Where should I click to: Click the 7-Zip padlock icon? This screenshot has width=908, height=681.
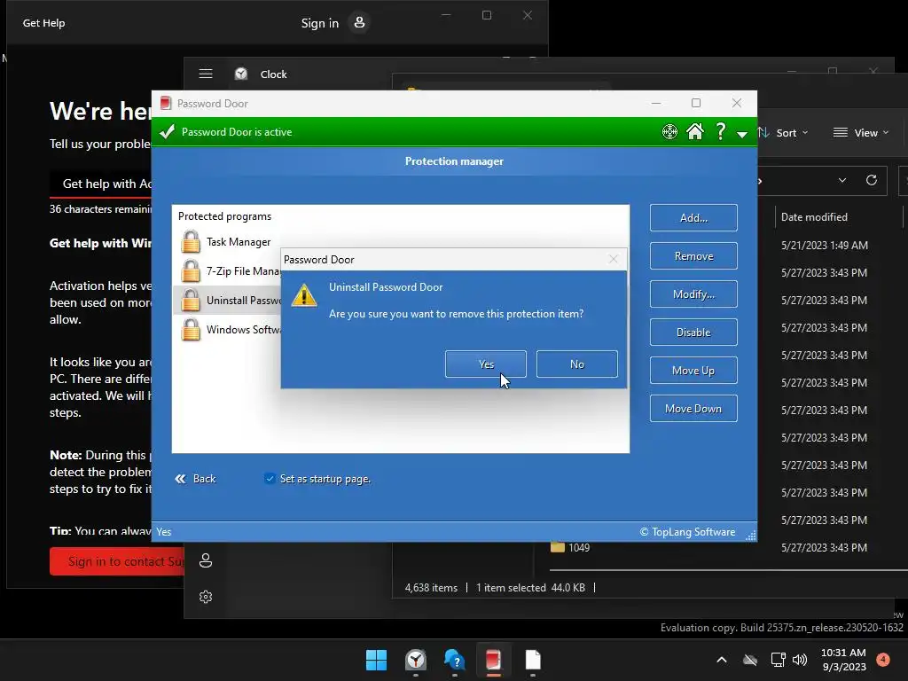click(x=190, y=270)
